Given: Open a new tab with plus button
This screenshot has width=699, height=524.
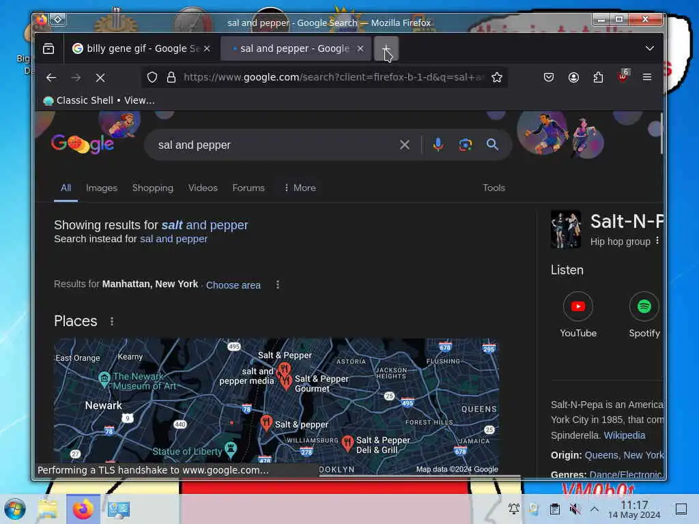Looking at the screenshot, I should pyautogui.click(x=386, y=48).
